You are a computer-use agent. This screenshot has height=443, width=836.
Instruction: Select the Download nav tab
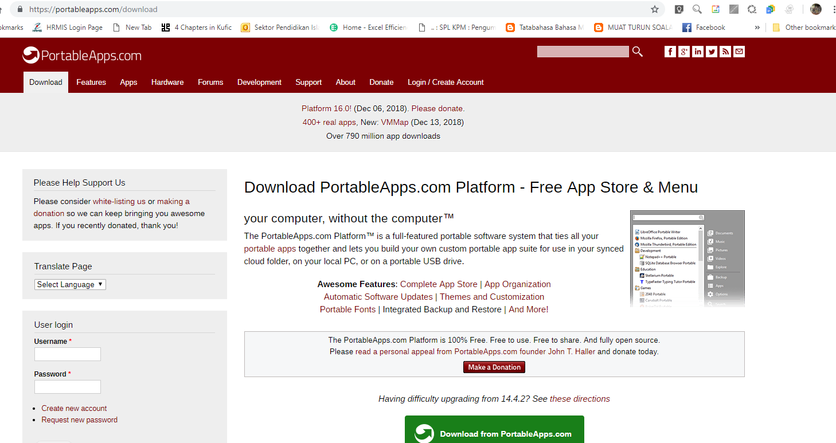pyautogui.click(x=46, y=82)
